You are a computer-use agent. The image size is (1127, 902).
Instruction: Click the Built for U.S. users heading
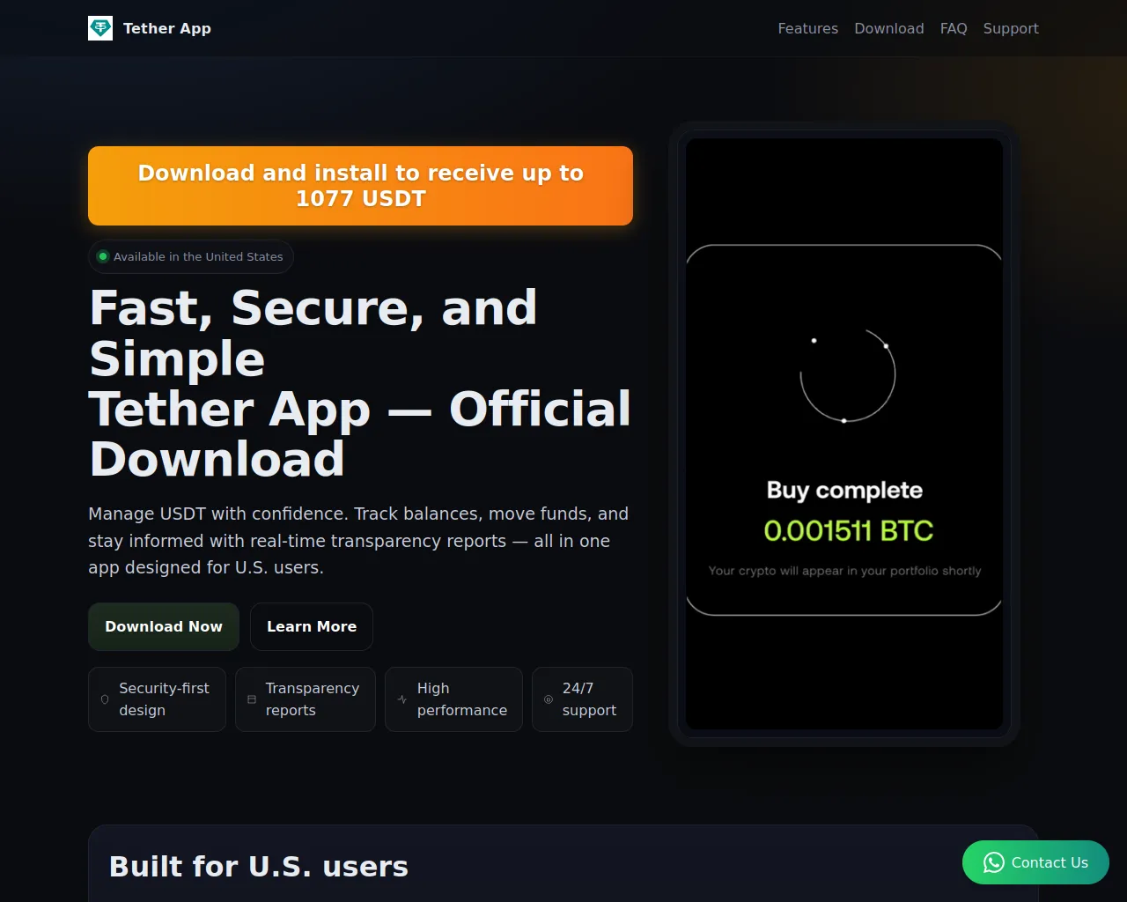pos(259,867)
